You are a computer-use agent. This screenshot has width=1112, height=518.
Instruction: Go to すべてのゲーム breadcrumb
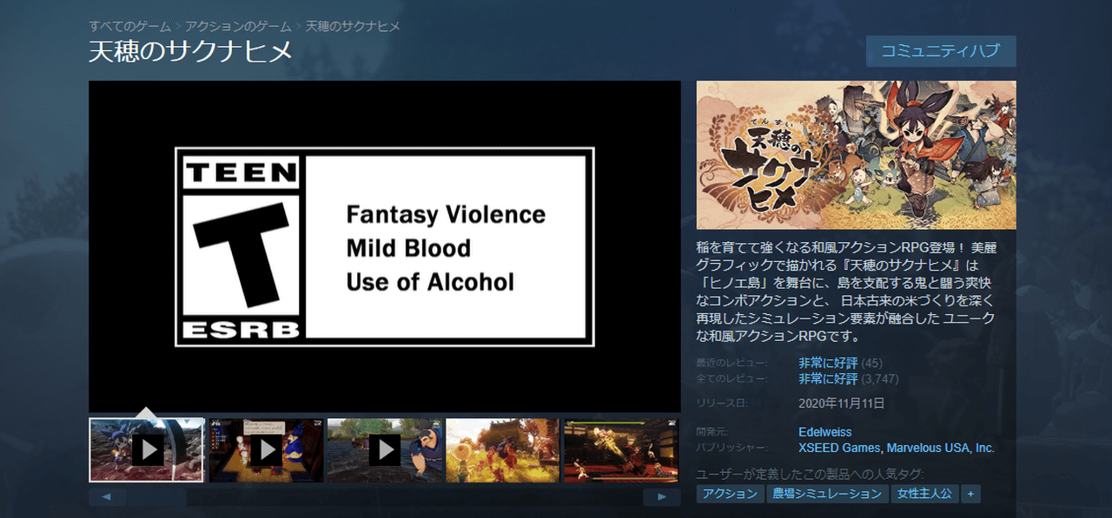tap(129, 26)
